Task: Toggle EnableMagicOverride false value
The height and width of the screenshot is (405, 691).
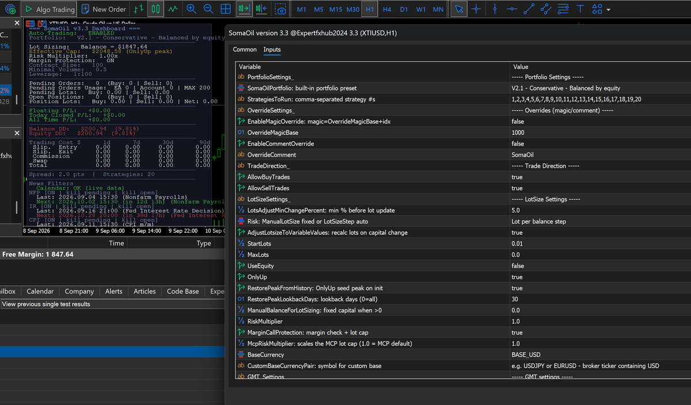Action: (599, 122)
